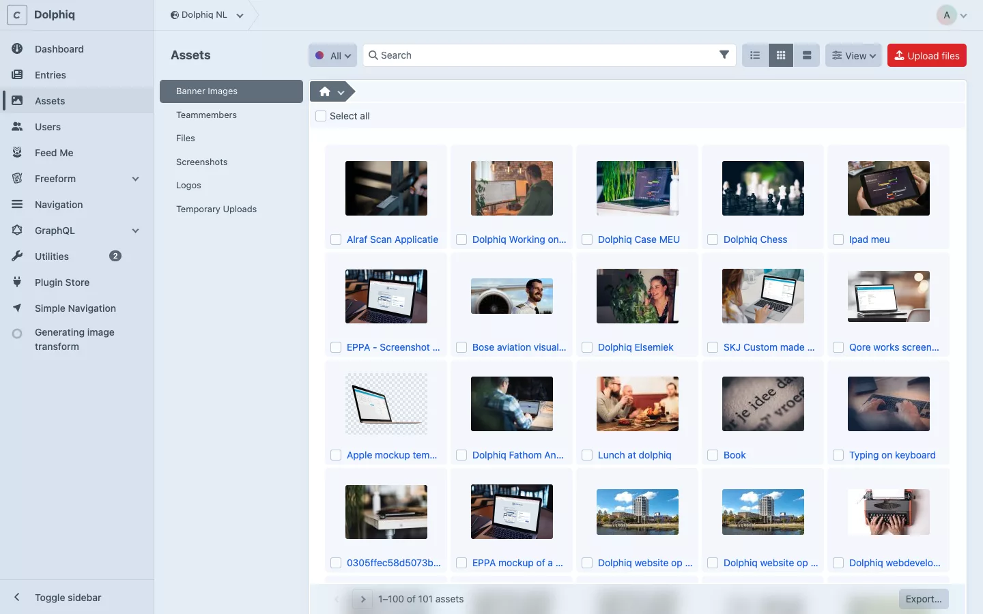The height and width of the screenshot is (614, 983).
Task: Switch to grid thumbnails view icon
Action: pos(781,55)
